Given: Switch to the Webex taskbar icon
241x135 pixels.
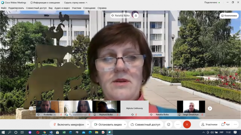Looking at the screenshot, I should click(x=110, y=132).
